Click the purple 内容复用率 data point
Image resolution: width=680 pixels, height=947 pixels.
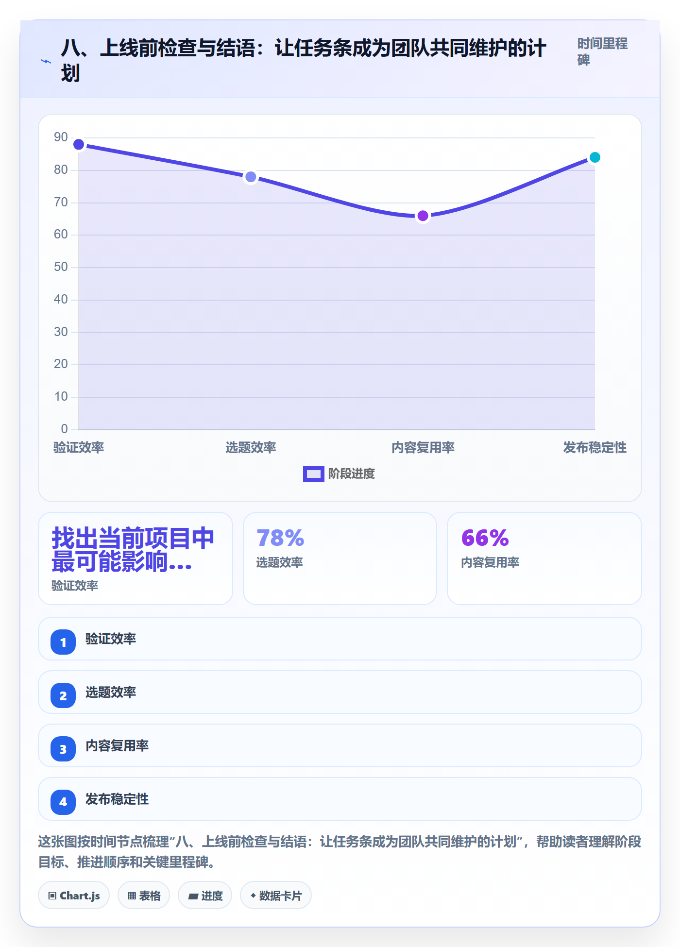click(423, 216)
